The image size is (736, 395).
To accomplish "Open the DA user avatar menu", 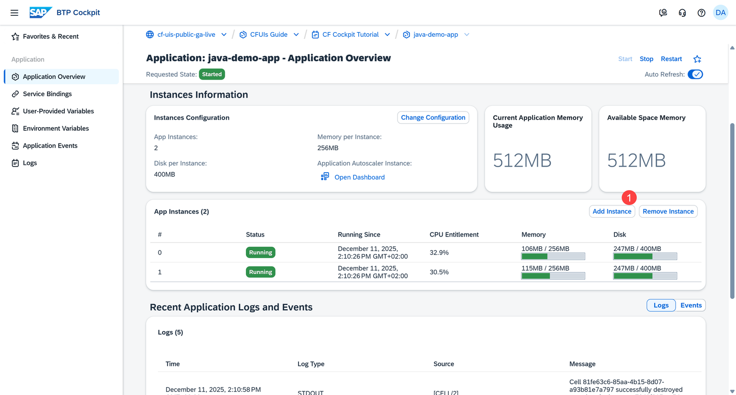I will [721, 13].
